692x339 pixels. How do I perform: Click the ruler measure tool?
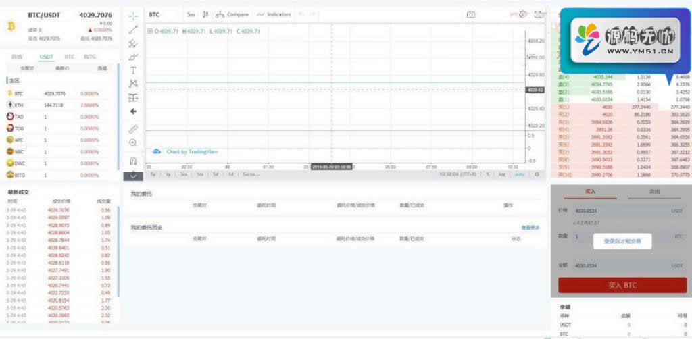[133, 128]
